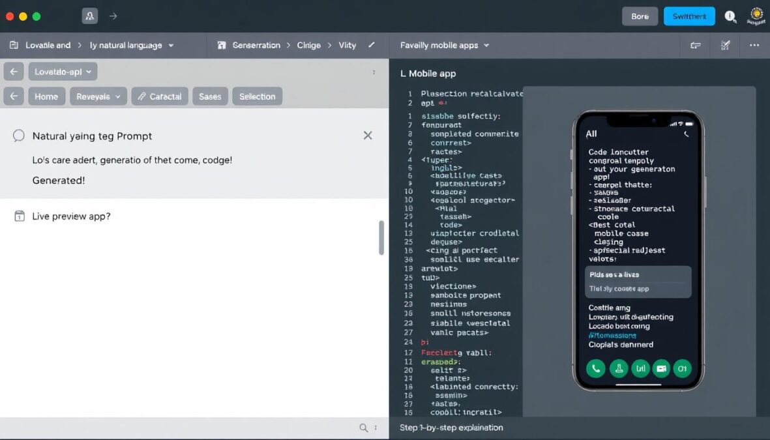This screenshot has width=770, height=440.
Task: Tap the green video camera icon in phone preview
Action: tap(661, 368)
